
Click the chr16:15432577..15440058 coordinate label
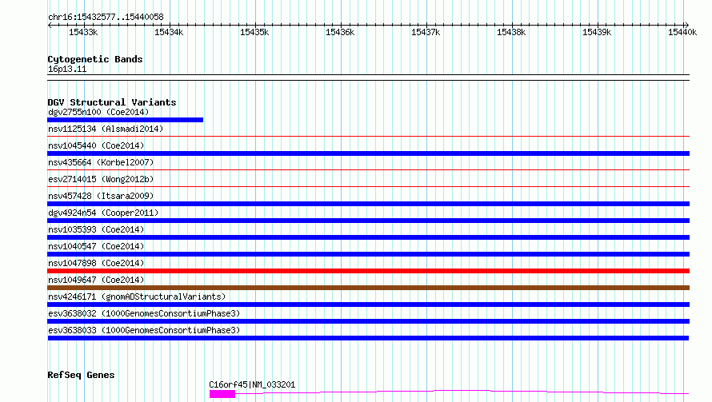pyautogui.click(x=106, y=17)
